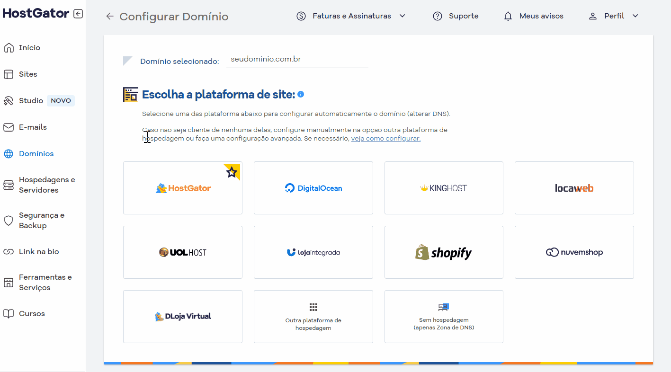671x372 pixels.
Task: Click the Meus avisos bell icon
Action: [x=508, y=16]
